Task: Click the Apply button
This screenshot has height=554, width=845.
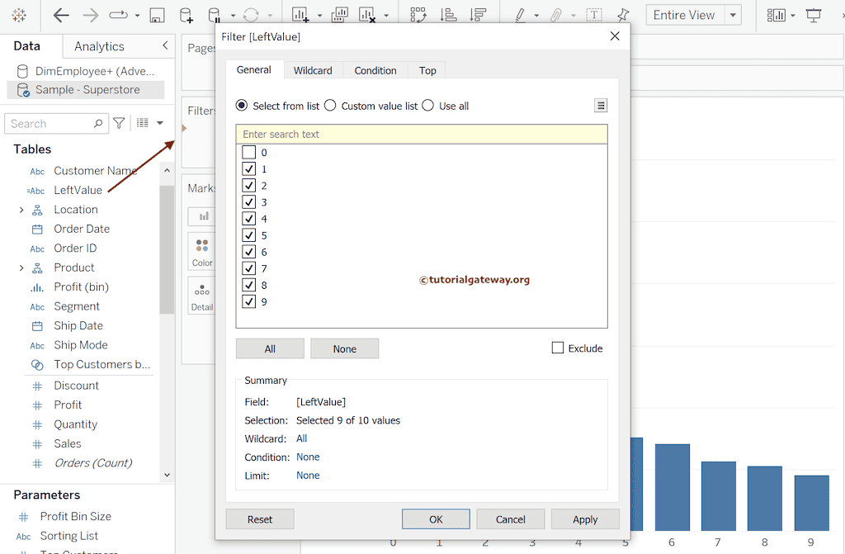Action: (x=585, y=519)
